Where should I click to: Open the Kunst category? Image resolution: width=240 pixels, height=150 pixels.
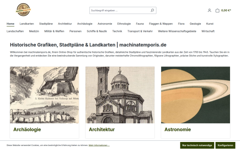pos(210,24)
